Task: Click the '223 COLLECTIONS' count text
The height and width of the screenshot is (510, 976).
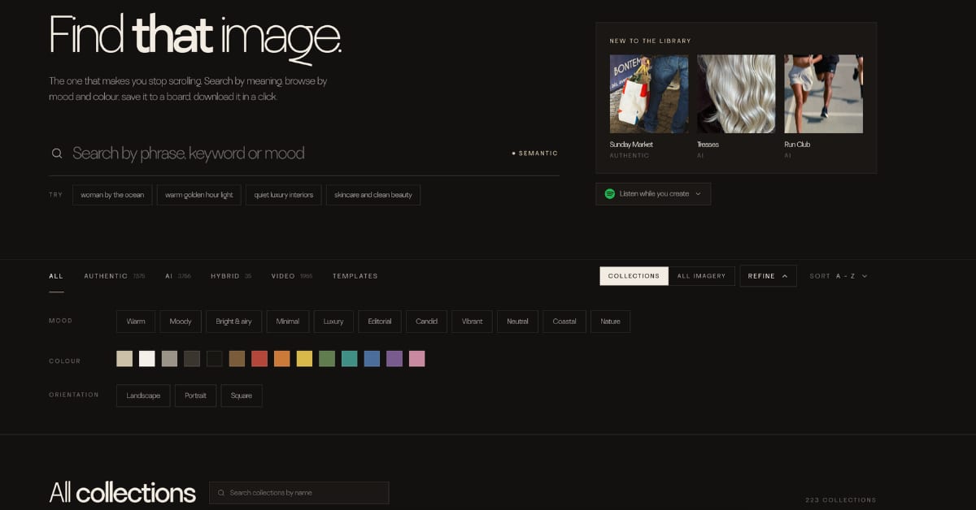Action: click(841, 500)
